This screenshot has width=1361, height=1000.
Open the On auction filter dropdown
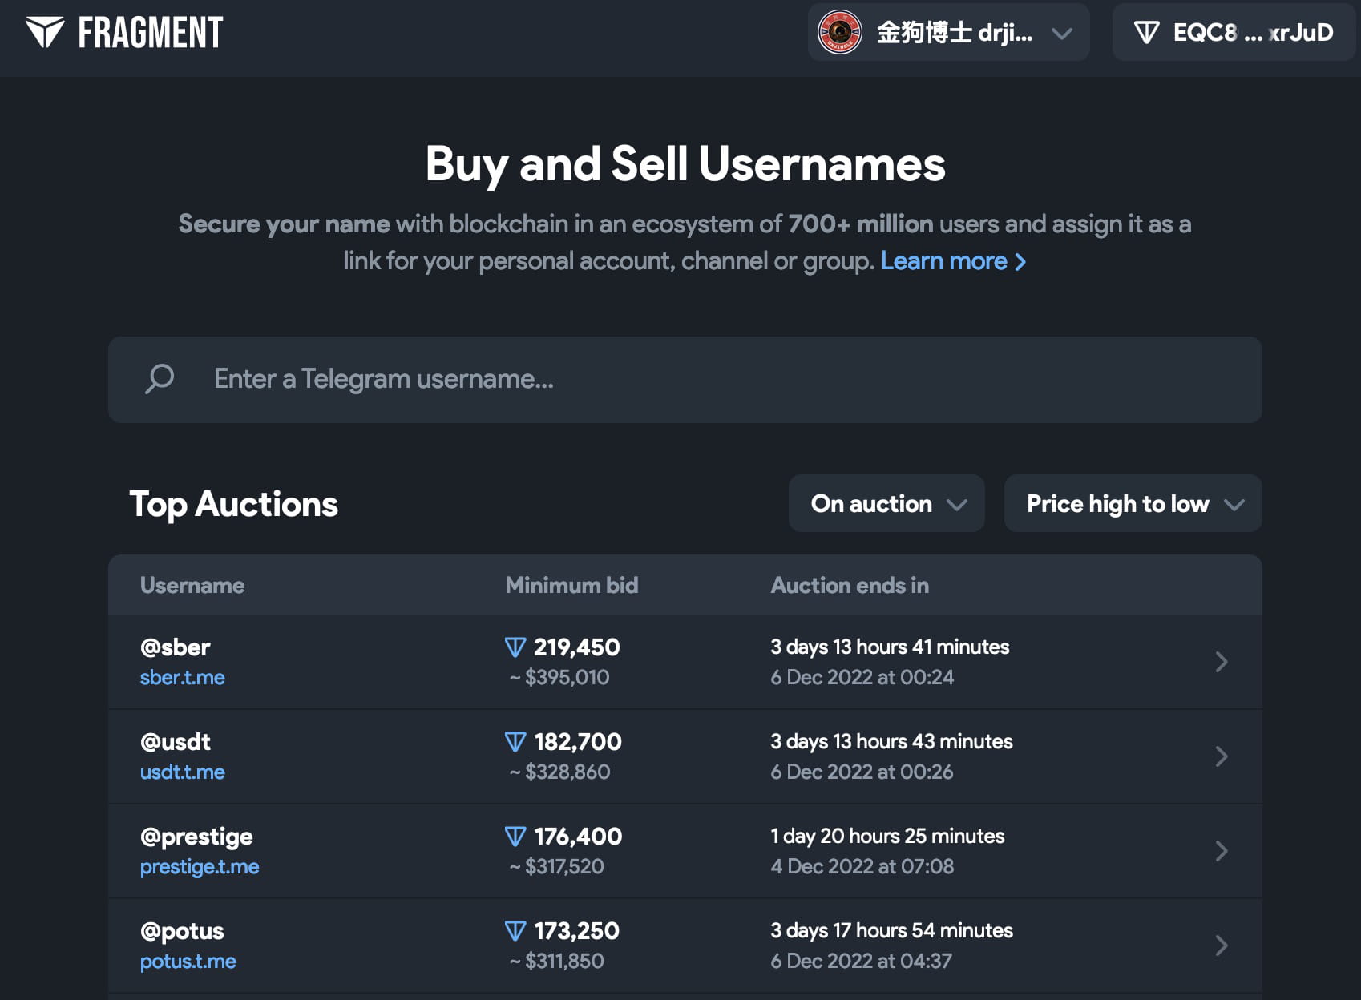(886, 504)
